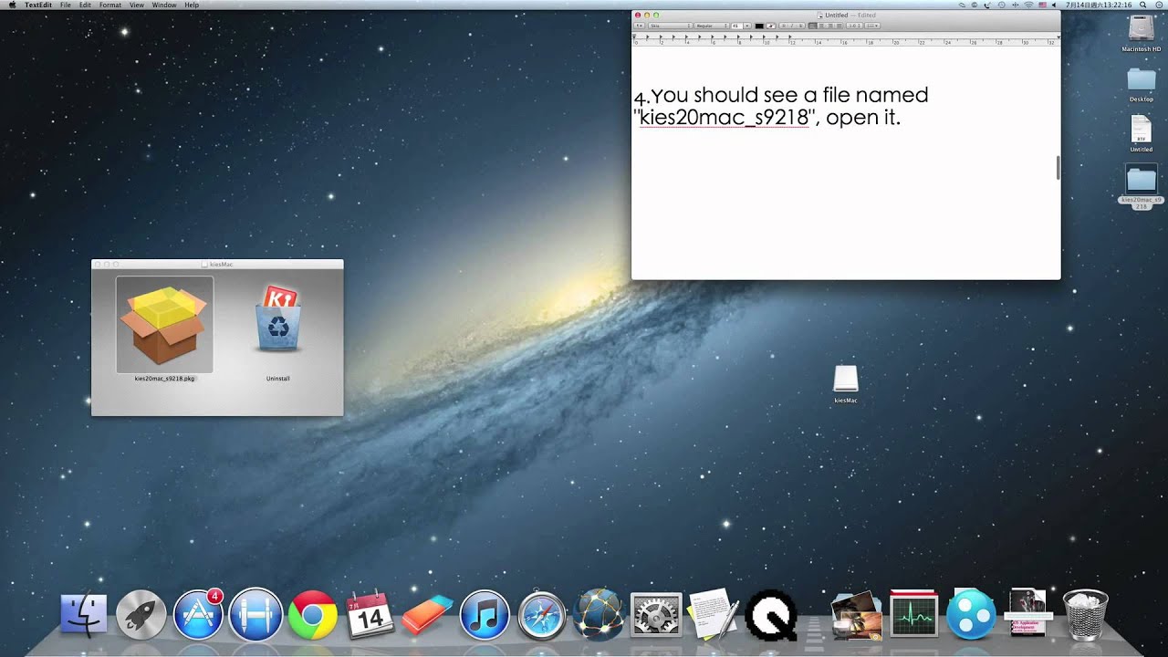Open the App Store in the Dock
The width and height of the screenshot is (1168, 657).
coord(198,614)
